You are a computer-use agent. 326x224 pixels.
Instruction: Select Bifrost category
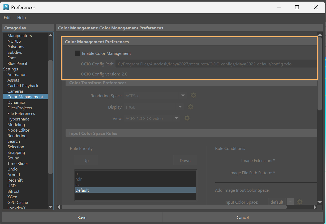coord(13,191)
